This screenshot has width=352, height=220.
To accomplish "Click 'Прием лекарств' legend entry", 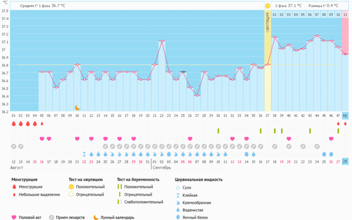I will pyautogui.click(x=70, y=217).
